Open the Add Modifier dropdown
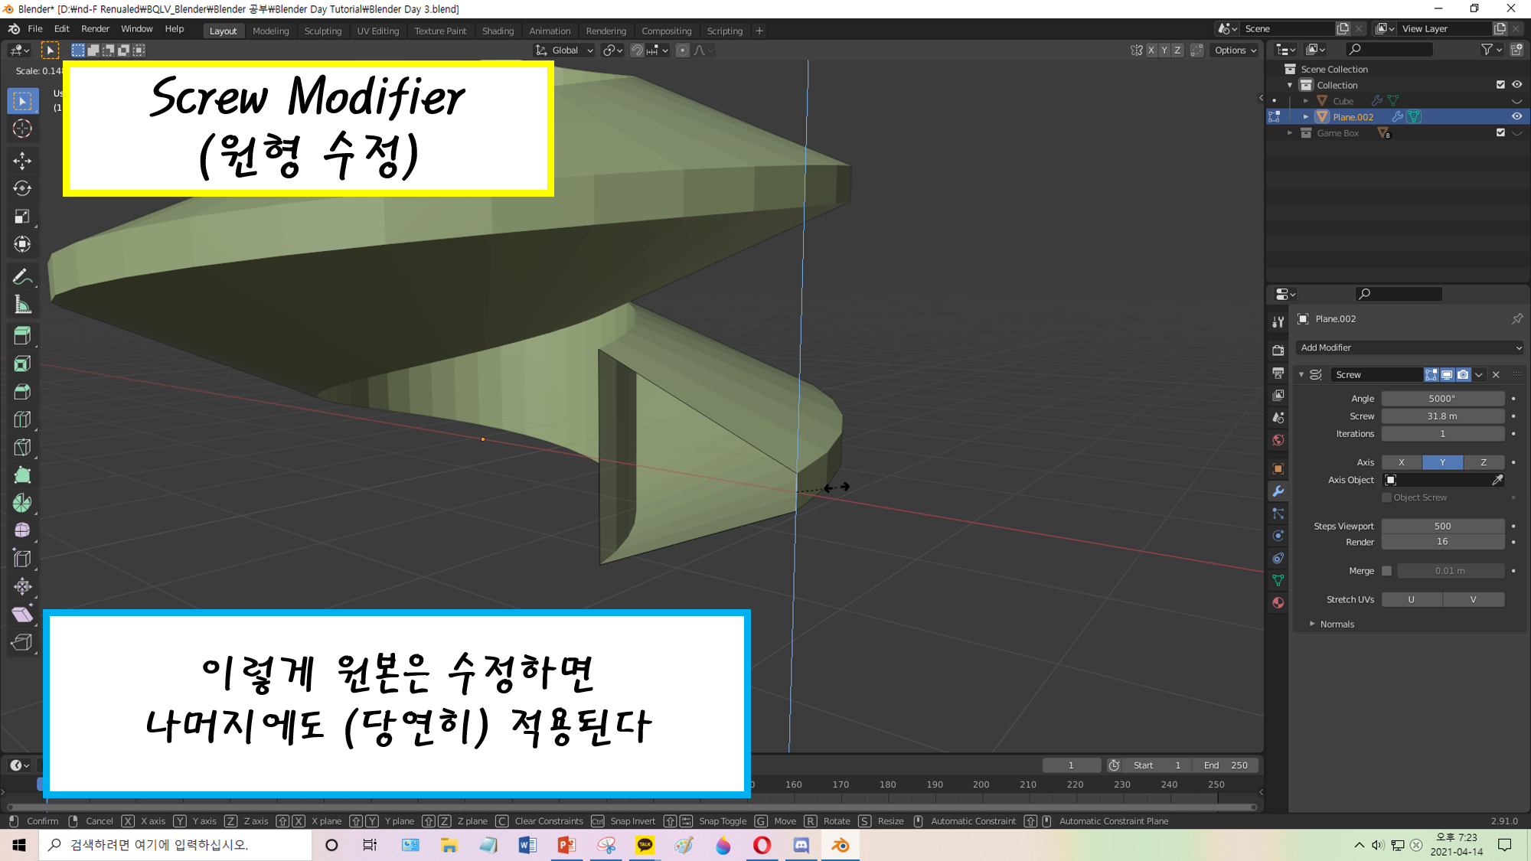 [x=1410, y=347]
